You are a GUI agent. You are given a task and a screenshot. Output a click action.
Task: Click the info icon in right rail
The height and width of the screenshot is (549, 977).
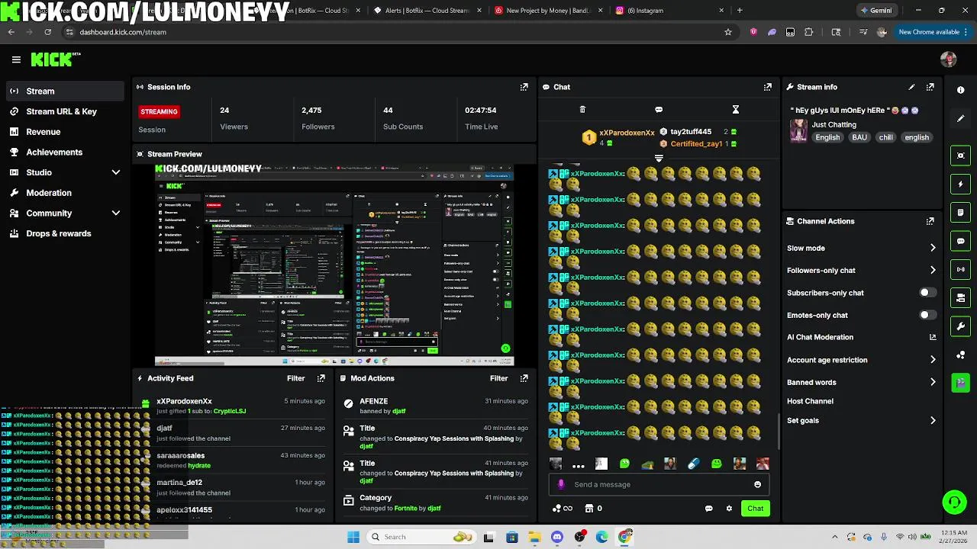pyautogui.click(x=960, y=90)
